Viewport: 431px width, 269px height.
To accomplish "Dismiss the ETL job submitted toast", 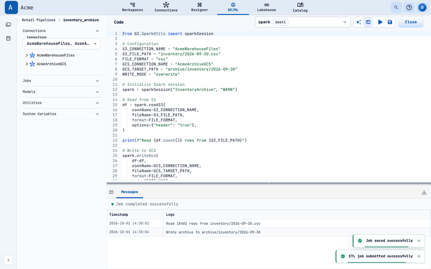I will point(419,256).
